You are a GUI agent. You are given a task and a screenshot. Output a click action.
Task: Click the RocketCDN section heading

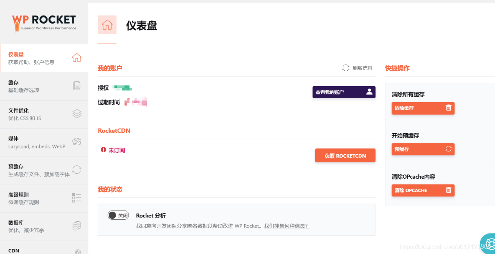click(114, 130)
